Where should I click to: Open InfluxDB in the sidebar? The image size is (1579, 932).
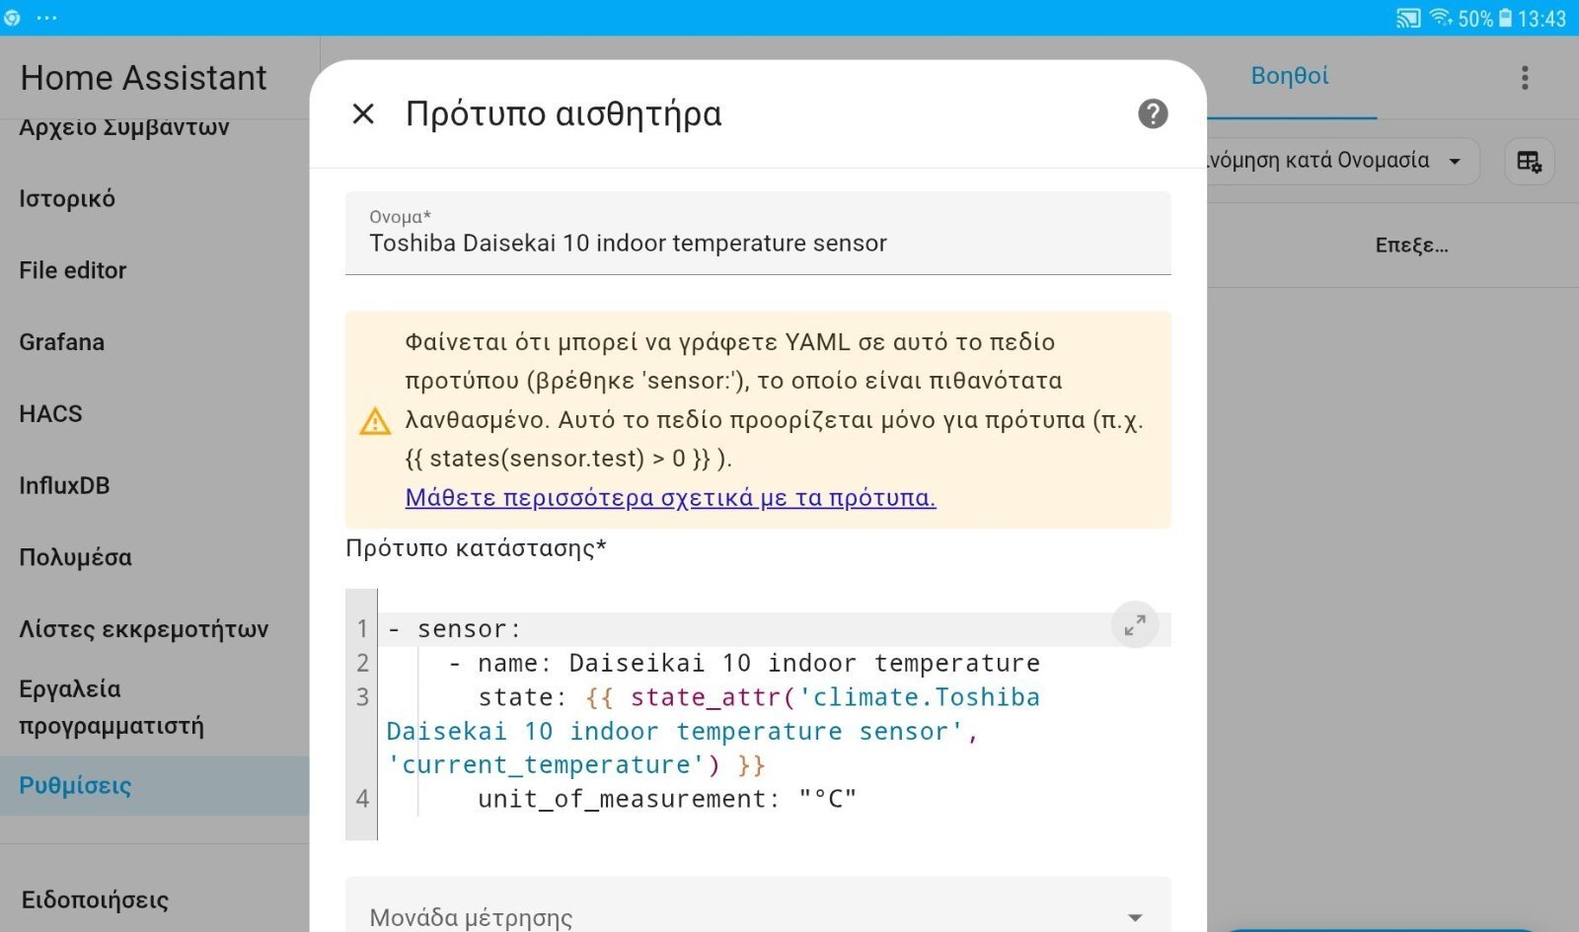pos(64,485)
